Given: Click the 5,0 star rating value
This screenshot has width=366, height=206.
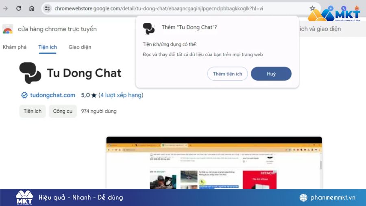Looking at the screenshot, I should 85,95.
